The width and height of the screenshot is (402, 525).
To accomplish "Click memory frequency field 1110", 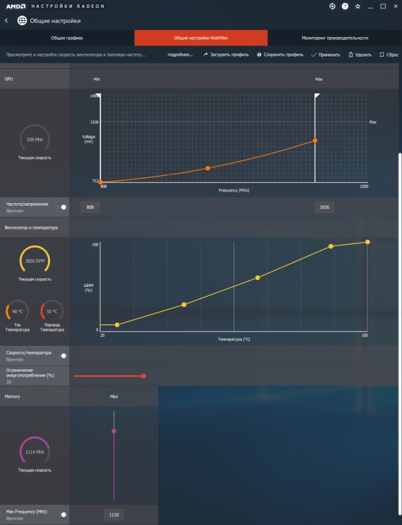I will coord(113,515).
